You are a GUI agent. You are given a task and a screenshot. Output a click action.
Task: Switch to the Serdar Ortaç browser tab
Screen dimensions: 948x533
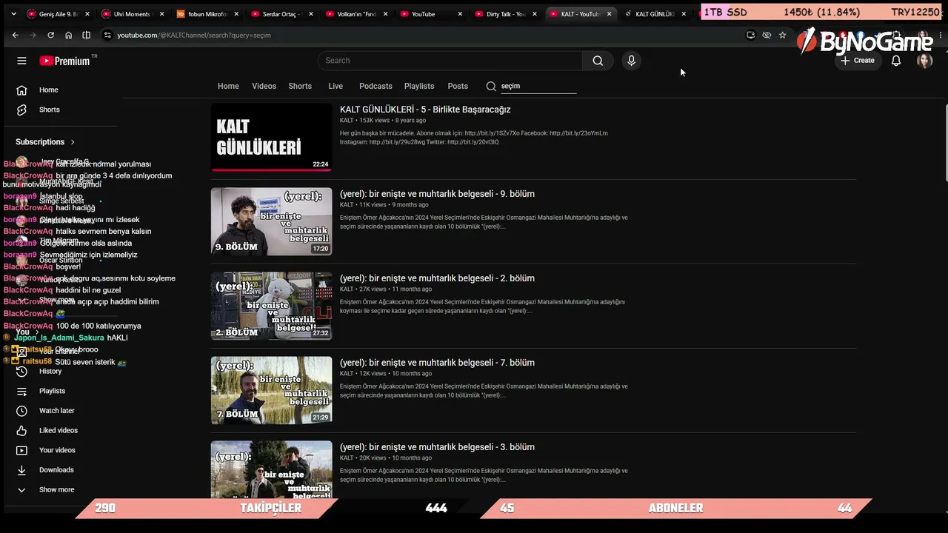tap(282, 14)
